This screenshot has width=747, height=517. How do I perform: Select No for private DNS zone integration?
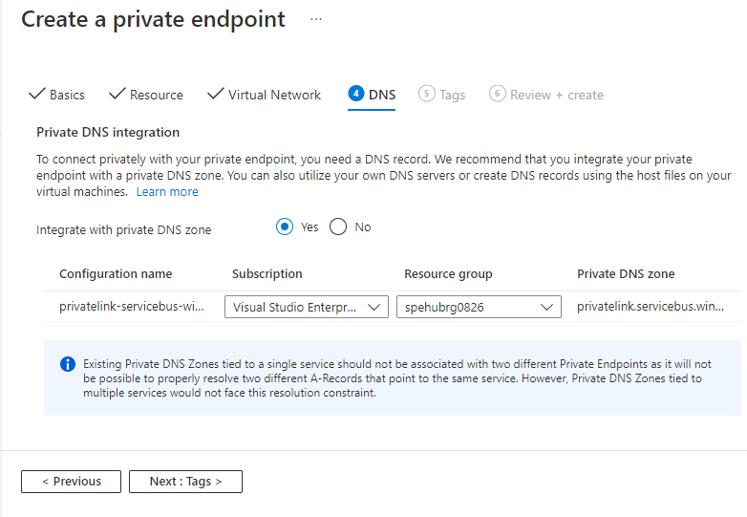tap(338, 227)
